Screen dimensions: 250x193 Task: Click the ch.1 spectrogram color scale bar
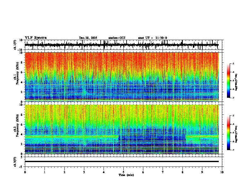point(229,81)
